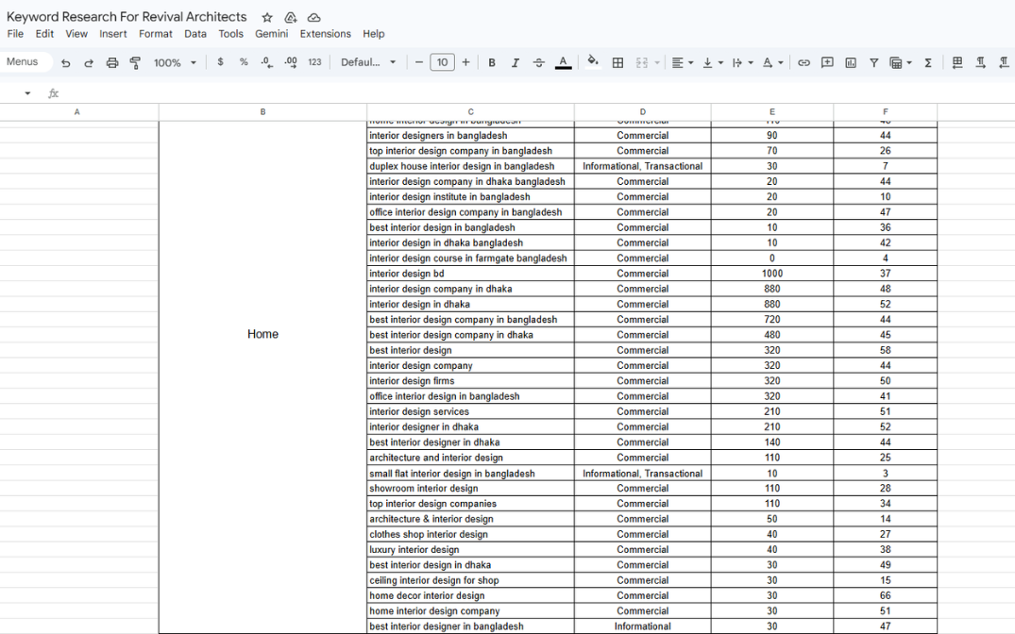Open the zoom 100% dropdown

click(x=175, y=62)
